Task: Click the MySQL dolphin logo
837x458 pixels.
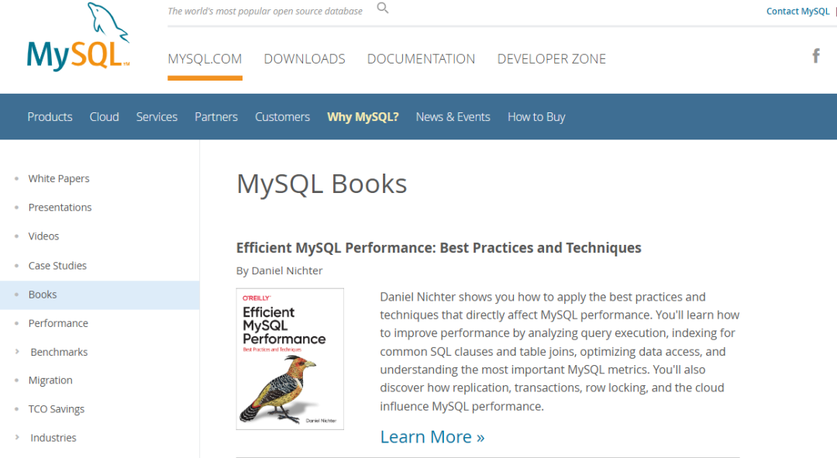Action: [77, 39]
